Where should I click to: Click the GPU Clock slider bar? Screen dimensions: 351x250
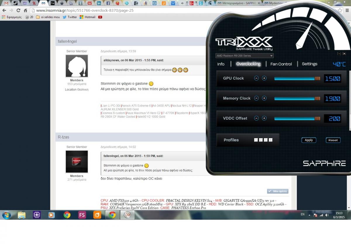coord(297,78)
